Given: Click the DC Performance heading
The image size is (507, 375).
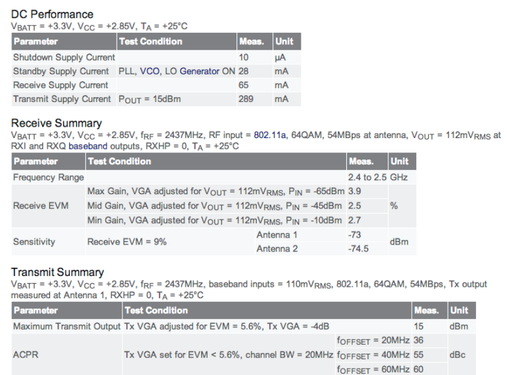Looking at the screenshot, I should [52, 14].
